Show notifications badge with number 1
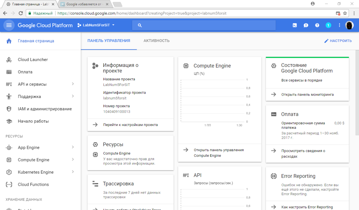 pos(328,26)
